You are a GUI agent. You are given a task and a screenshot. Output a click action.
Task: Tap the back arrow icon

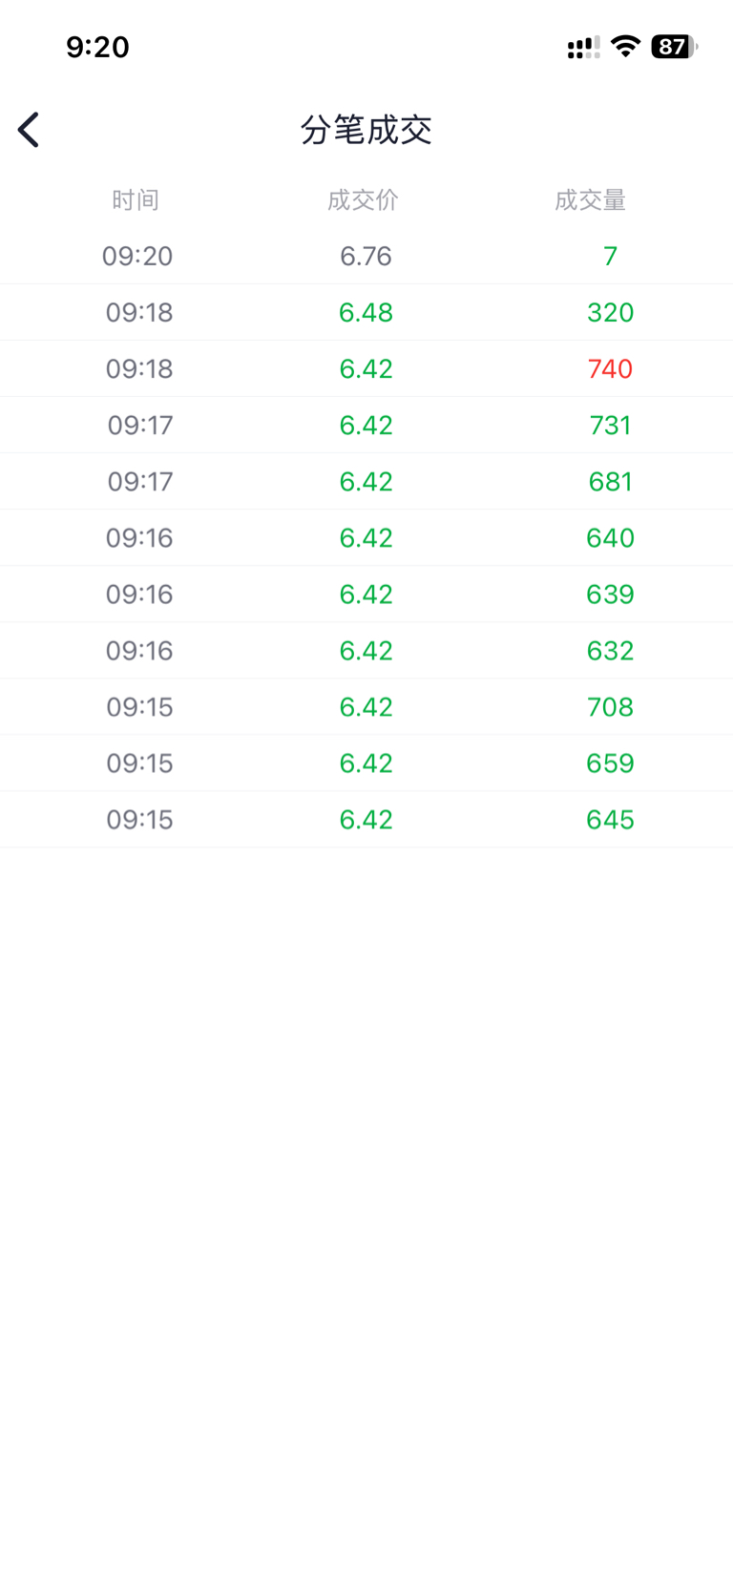tap(29, 130)
